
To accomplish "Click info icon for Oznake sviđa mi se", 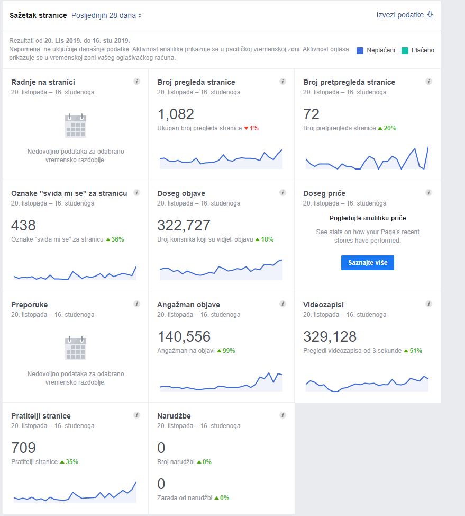I will click(x=136, y=192).
